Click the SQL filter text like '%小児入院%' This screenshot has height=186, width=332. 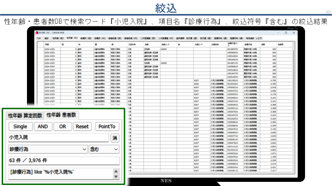(x=41, y=172)
